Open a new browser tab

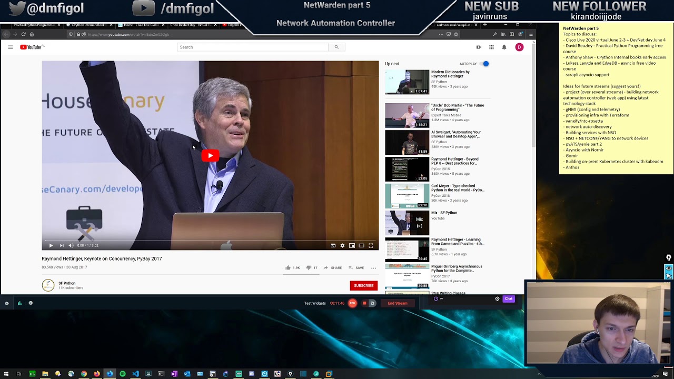pyautogui.click(x=485, y=25)
